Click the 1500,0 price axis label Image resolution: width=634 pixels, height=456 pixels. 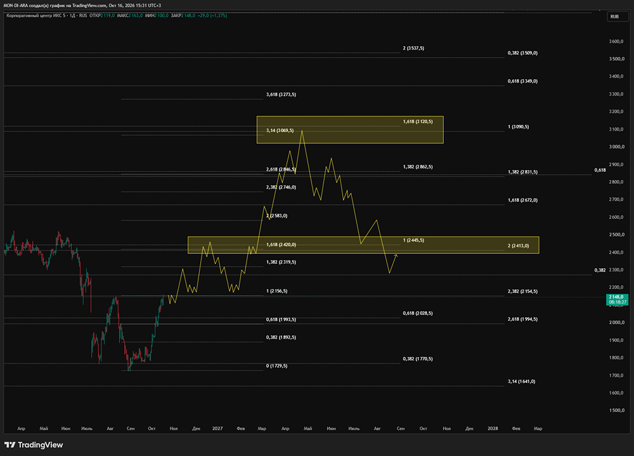(617, 410)
